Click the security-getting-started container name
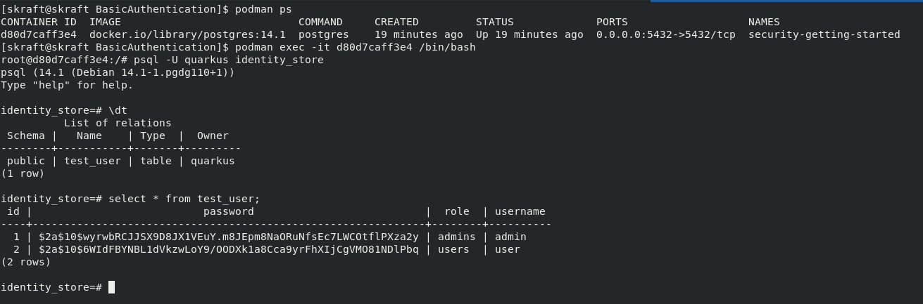Screen dimensions: 923x304 pos(824,34)
